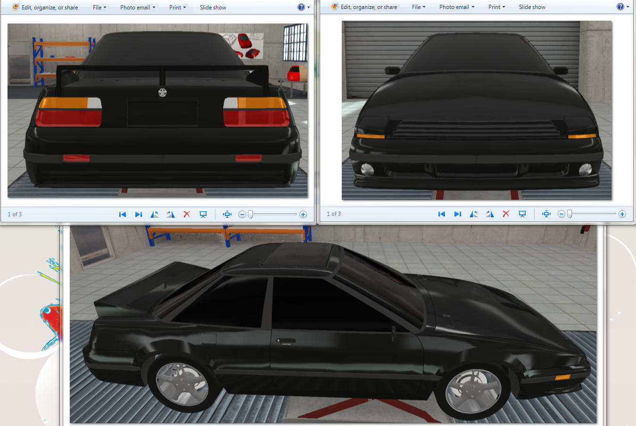Open 'Edit, organize, or share' in left window
This screenshot has height=426, width=636.
[x=45, y=8]
